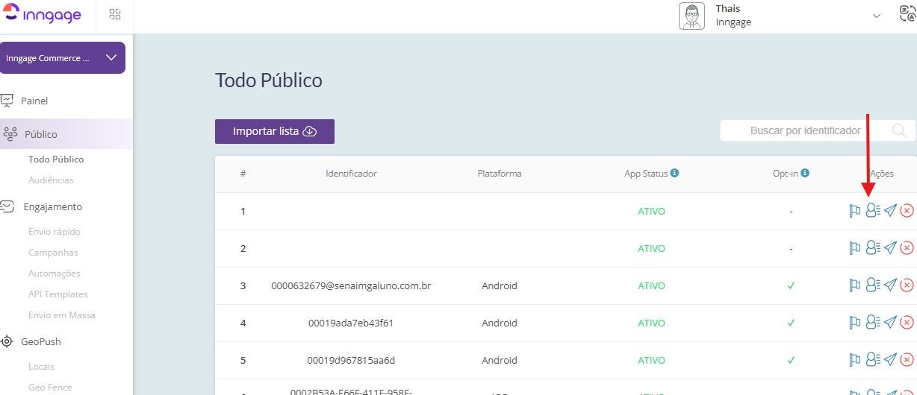Viewport: 917px width, 395px height.
Task: Send push to 0000632679@senaimgaluno.com.br
Action: (x=890, y=285)
